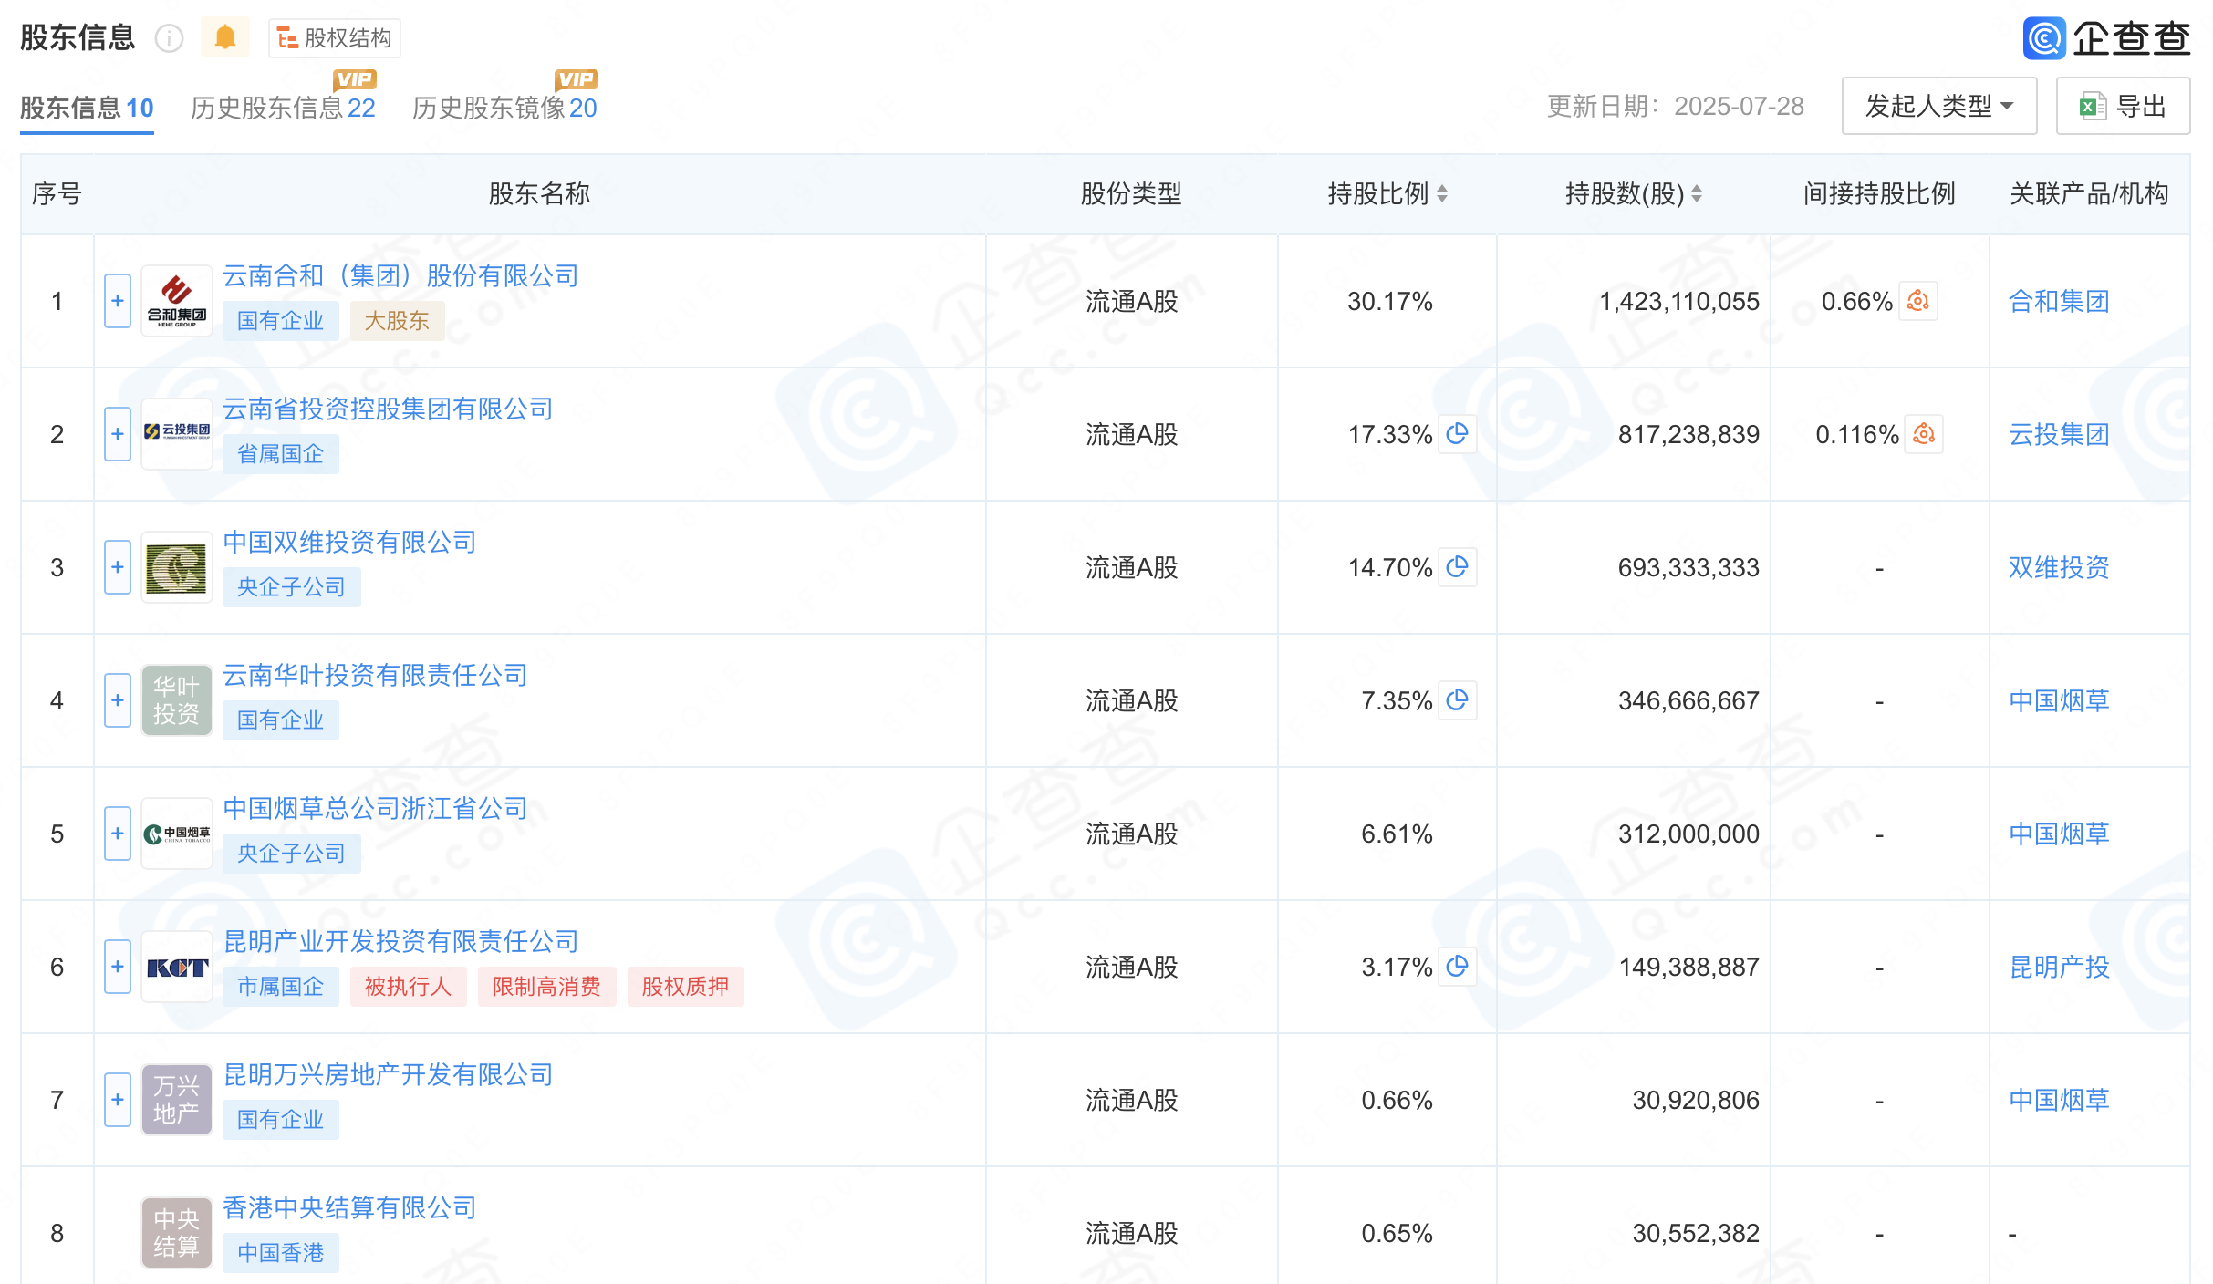Expand row 1 云南合和 plus button

pyautogui.click(x=118, y=301)
